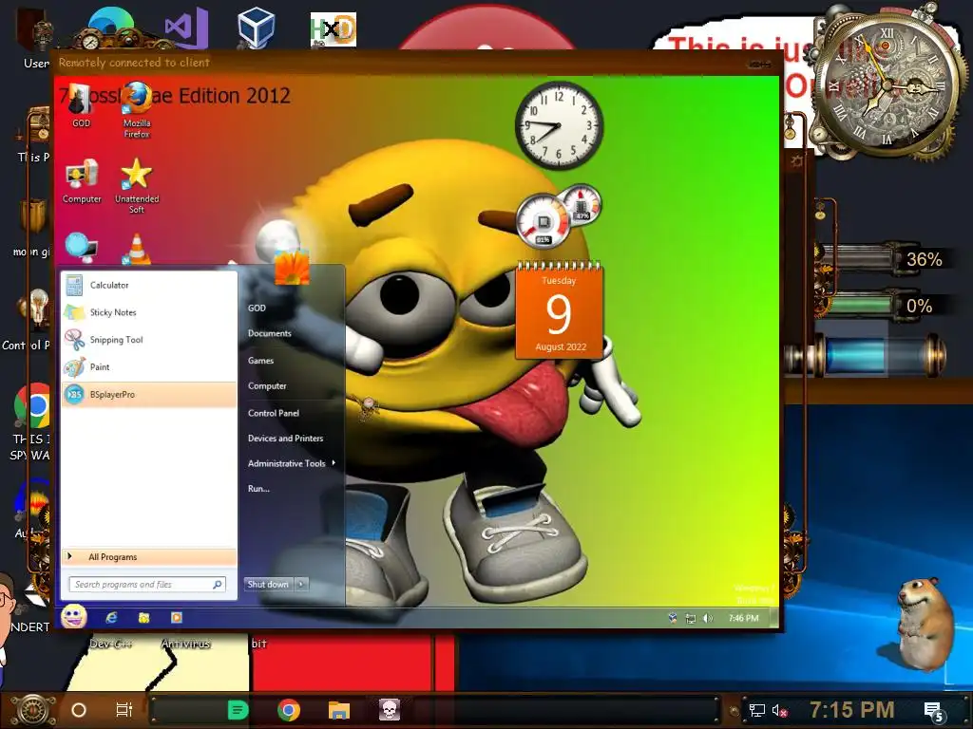Open Devices and Printers
Image resolution: width=973 pixels, height=729 pixels.
click(285, 439)
